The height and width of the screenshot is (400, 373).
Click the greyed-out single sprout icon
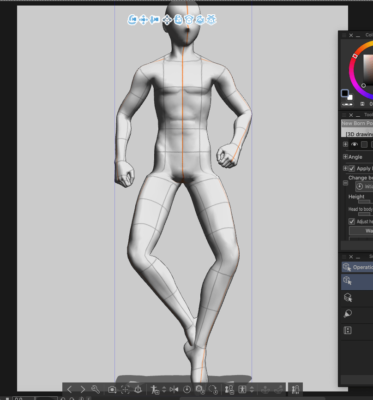pos(265,389)
